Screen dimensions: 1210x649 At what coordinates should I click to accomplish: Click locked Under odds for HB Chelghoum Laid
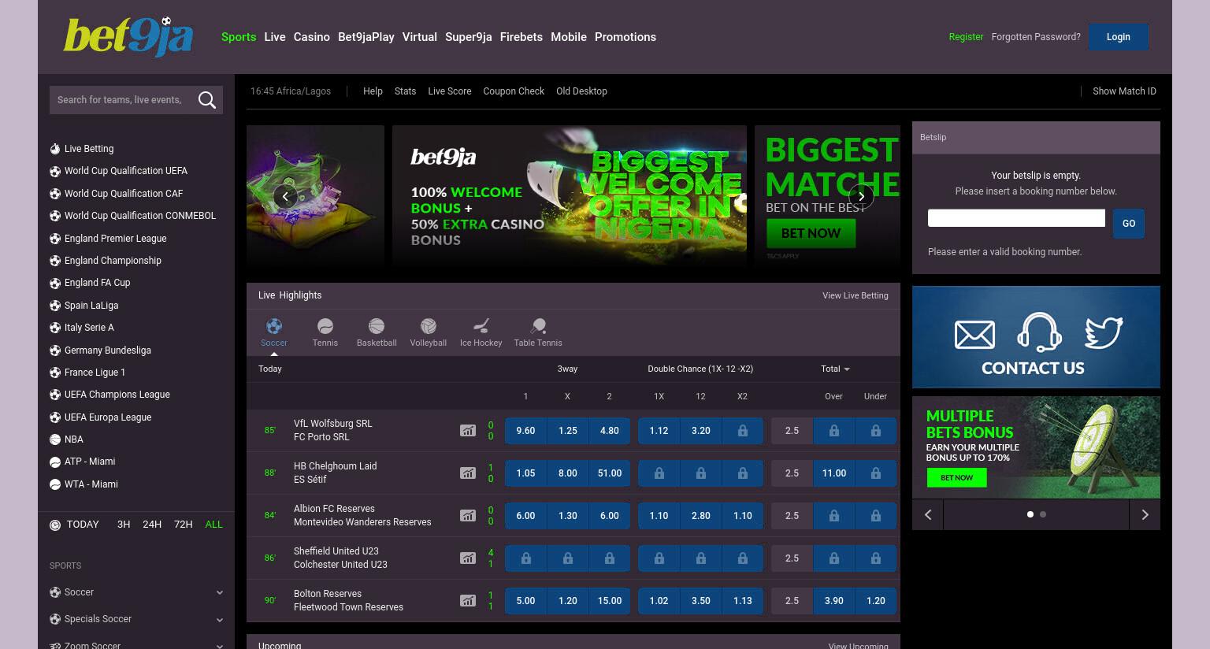click(875, 473)
